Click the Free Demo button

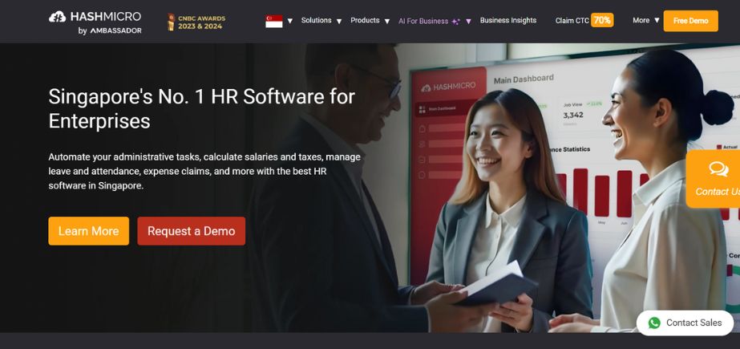click(690, 21)
